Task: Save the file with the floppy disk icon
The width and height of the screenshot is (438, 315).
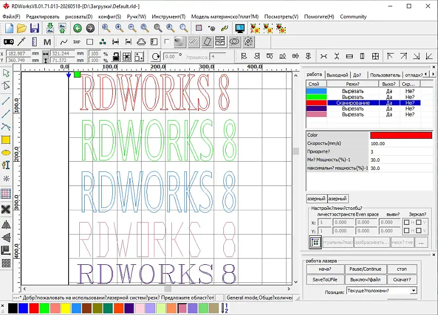Action: click(x=35, y=28)
